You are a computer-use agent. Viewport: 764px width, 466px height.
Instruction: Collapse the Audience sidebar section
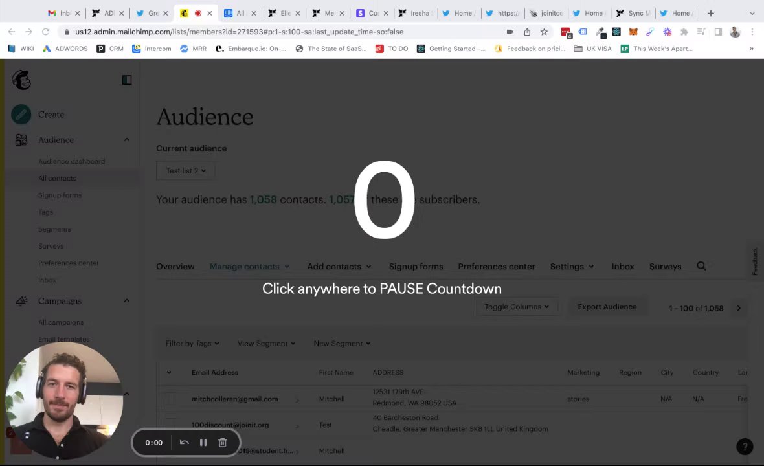pos(127,140)
